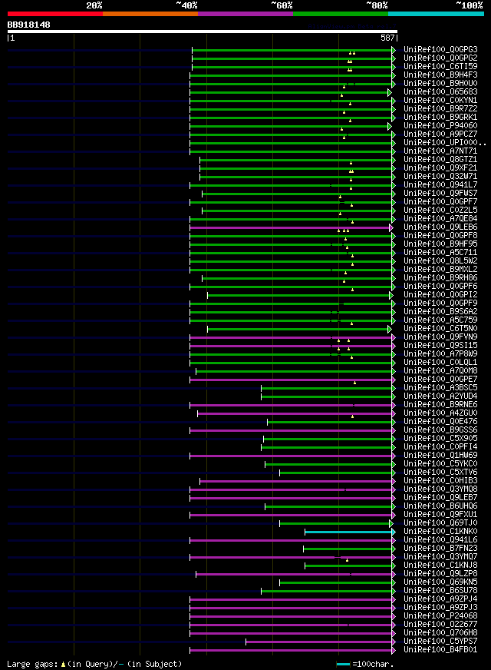
Task: Select the UniRef100_B9RNE6 label
Action: pos(440,405)
